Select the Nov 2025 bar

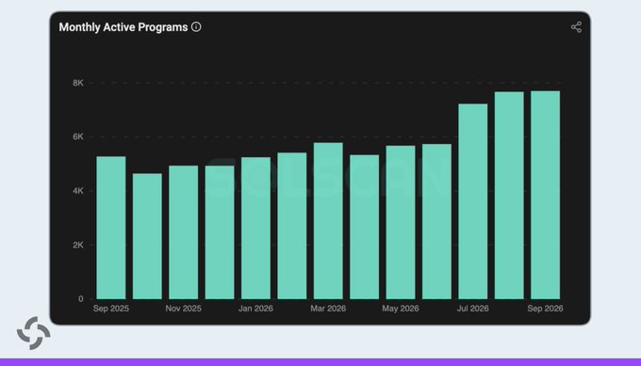pos(183,232)
